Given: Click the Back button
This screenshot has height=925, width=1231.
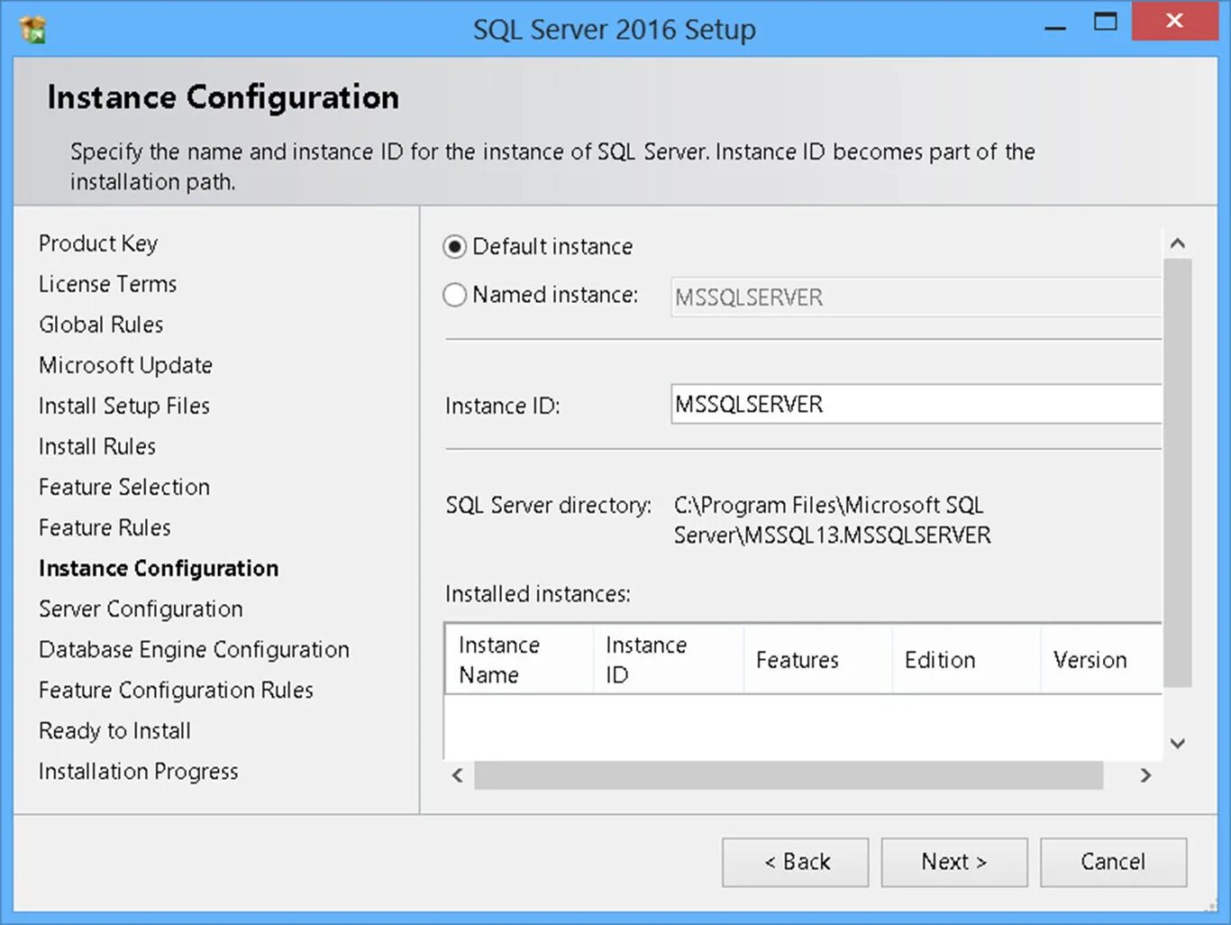Looking at the screenshot, I should click(796, 863).
